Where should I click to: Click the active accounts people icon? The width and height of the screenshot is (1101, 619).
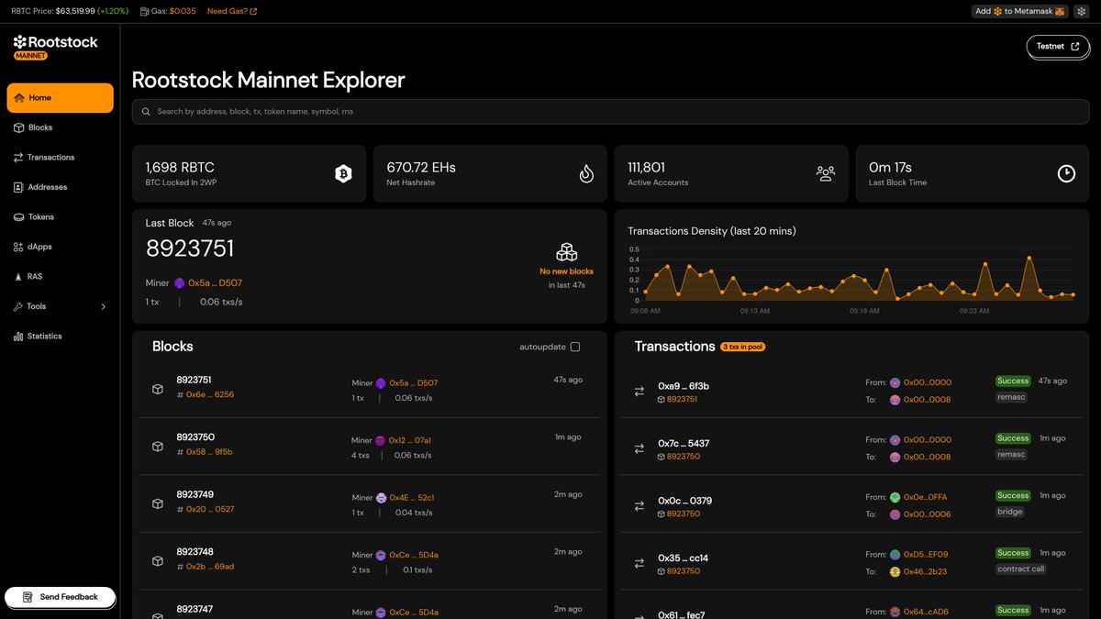pyautogui.click(x=826, y=173)
